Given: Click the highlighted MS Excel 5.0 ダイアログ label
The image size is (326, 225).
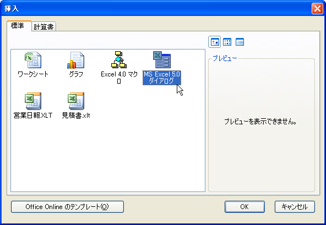Looking at the screenshot, I should click(x=162, y=78).
